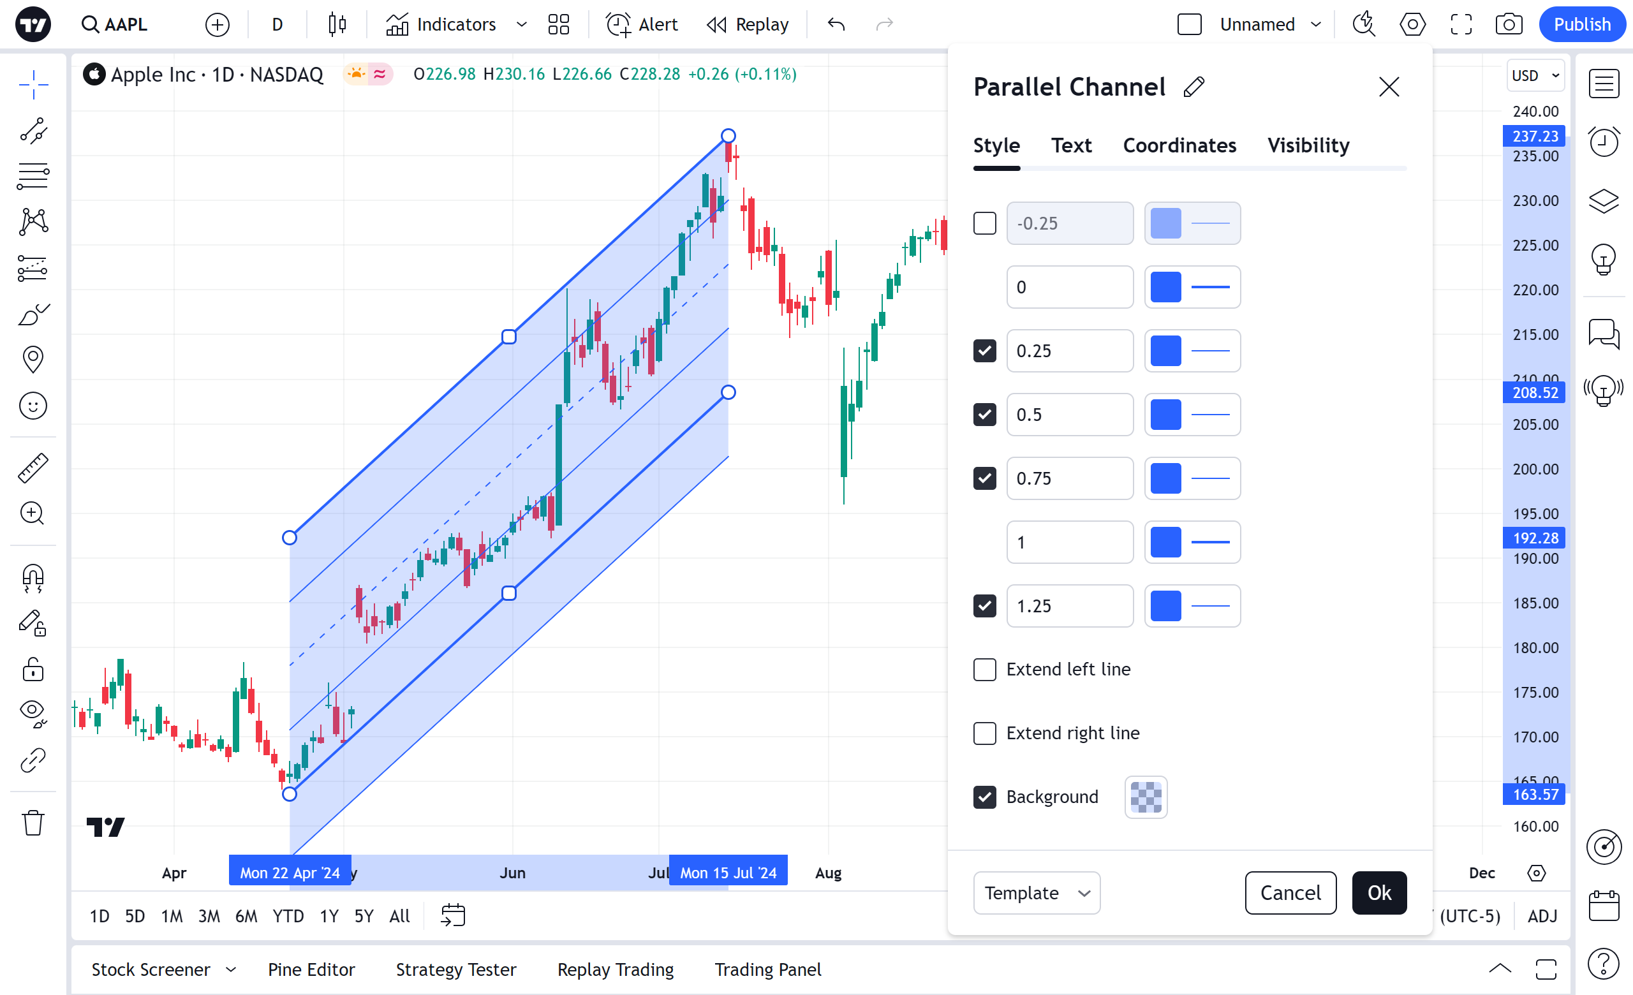Expand the Stock Screener dropdown arrow
Viewport: 1633px width, 995px height.
click(x=231, y=970)
